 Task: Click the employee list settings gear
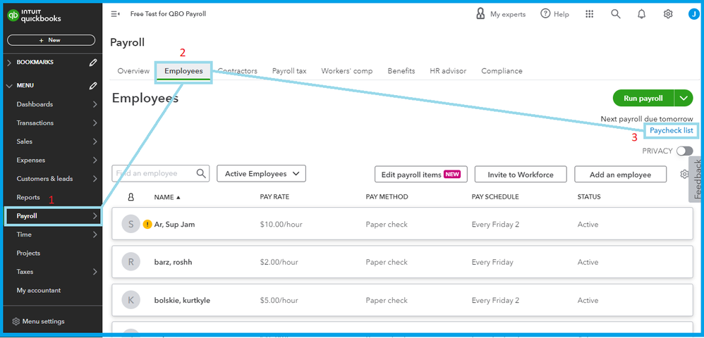[x=684, y=174]
